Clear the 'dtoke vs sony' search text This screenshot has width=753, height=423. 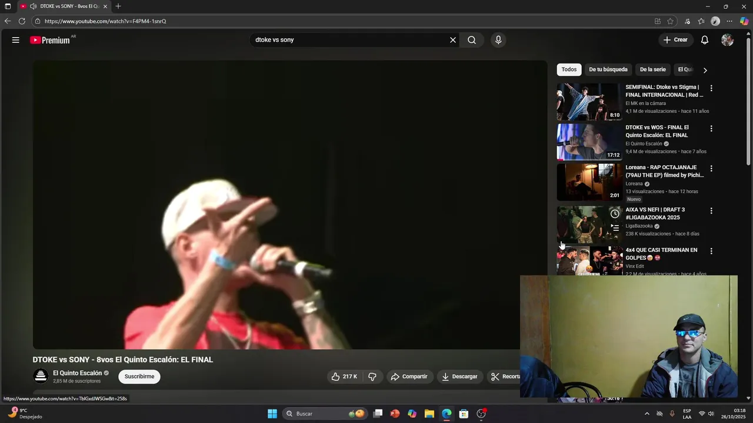point(453,40)
